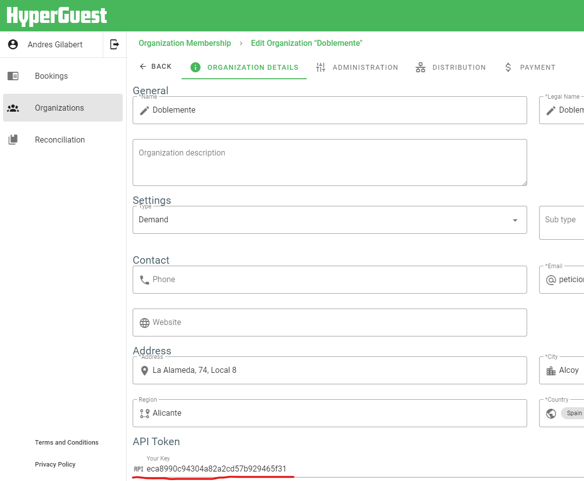
Task: Click the 'Contact' section heading
Action: tap(151, 260)
